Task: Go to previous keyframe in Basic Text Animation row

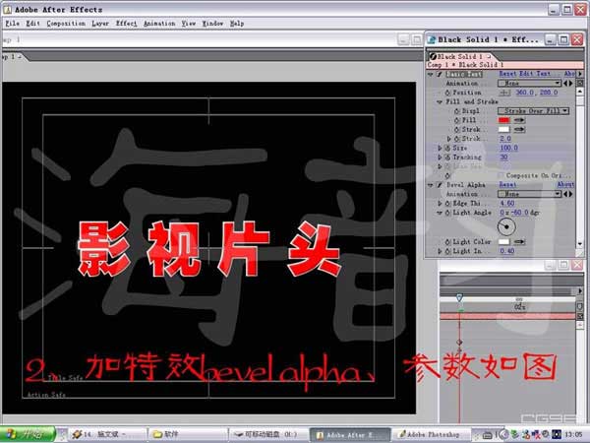Action: (x=565, y=84)
